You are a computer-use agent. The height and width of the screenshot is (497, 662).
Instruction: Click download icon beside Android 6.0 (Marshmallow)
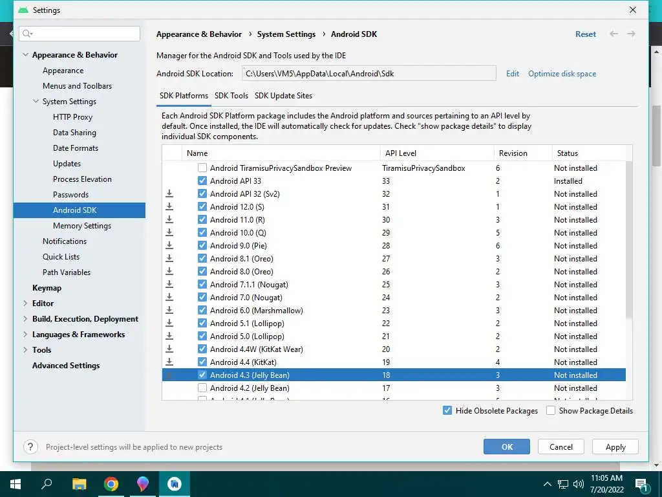click(x=169, y=310)
